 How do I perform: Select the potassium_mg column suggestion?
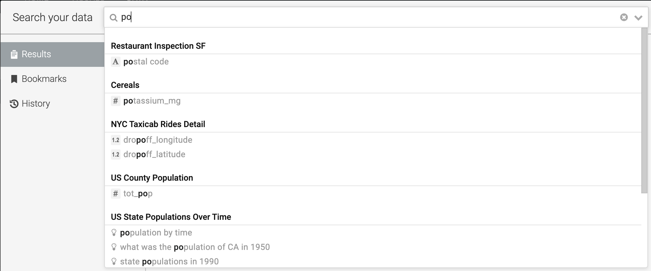(x=152, y=101)
